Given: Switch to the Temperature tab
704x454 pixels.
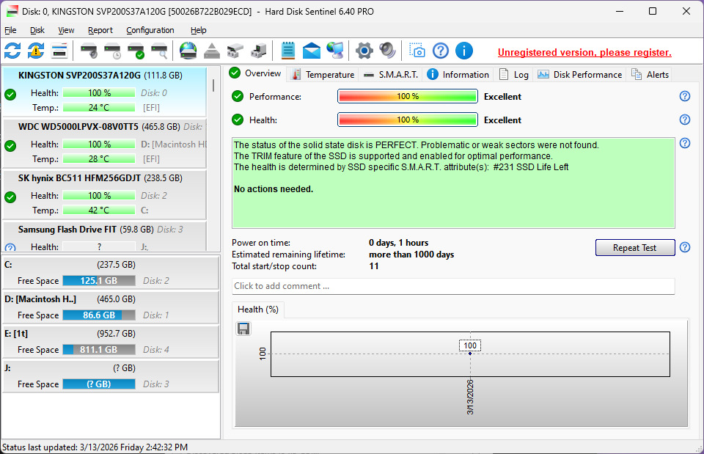Looking at the screenshot, I should point(323,75).
